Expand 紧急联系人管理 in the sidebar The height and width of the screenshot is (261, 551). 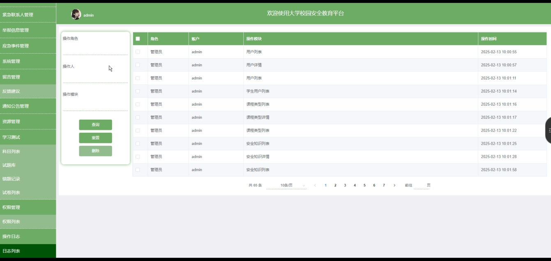28,15
